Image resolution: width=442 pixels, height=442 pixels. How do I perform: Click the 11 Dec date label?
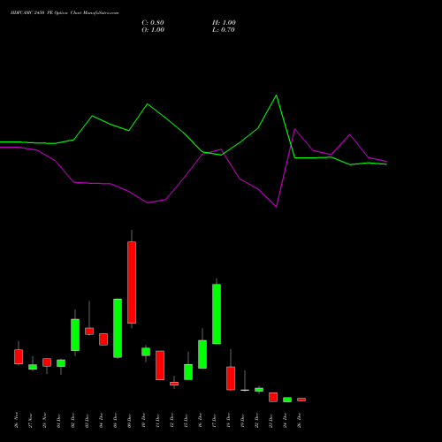pyautogui.click(x=157, y=420)
